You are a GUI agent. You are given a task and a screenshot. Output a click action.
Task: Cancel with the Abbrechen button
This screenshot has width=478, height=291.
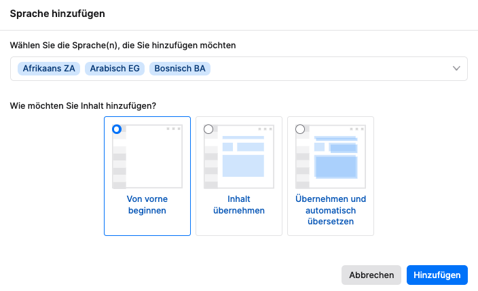pos(371,275)
